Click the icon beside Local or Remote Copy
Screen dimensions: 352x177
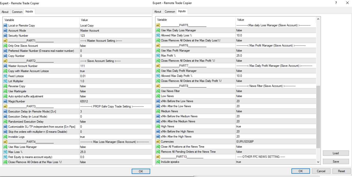[x=5, y=26]
